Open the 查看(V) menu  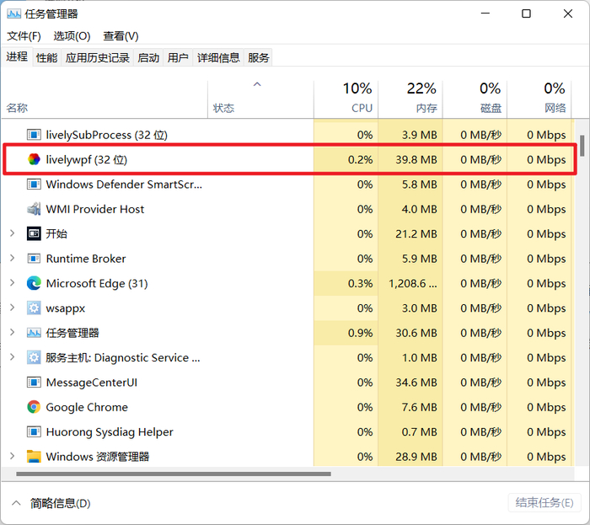click(x=121, y=36)
